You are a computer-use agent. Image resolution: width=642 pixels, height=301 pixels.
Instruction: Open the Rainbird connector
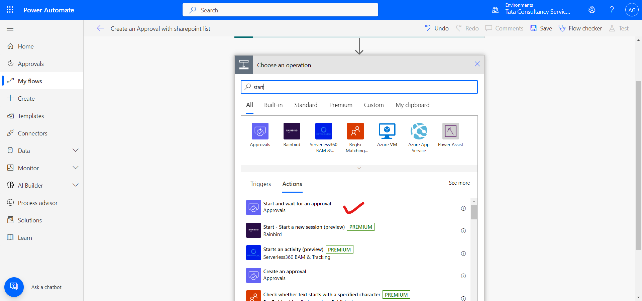pyautogui.click(x=292, y=131)
